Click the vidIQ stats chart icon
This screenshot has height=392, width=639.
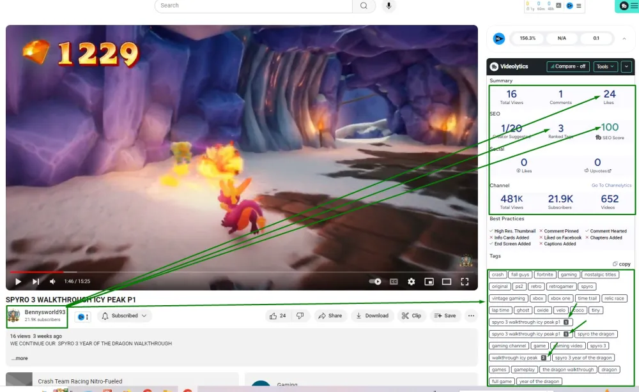[558, 5]
